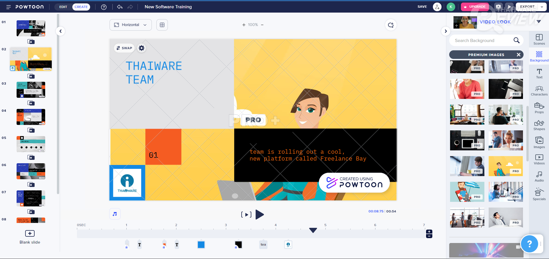This screenshot has width=549, height=259.
Task: Click the add collaborator icon
Action: (x=437, y=7)
